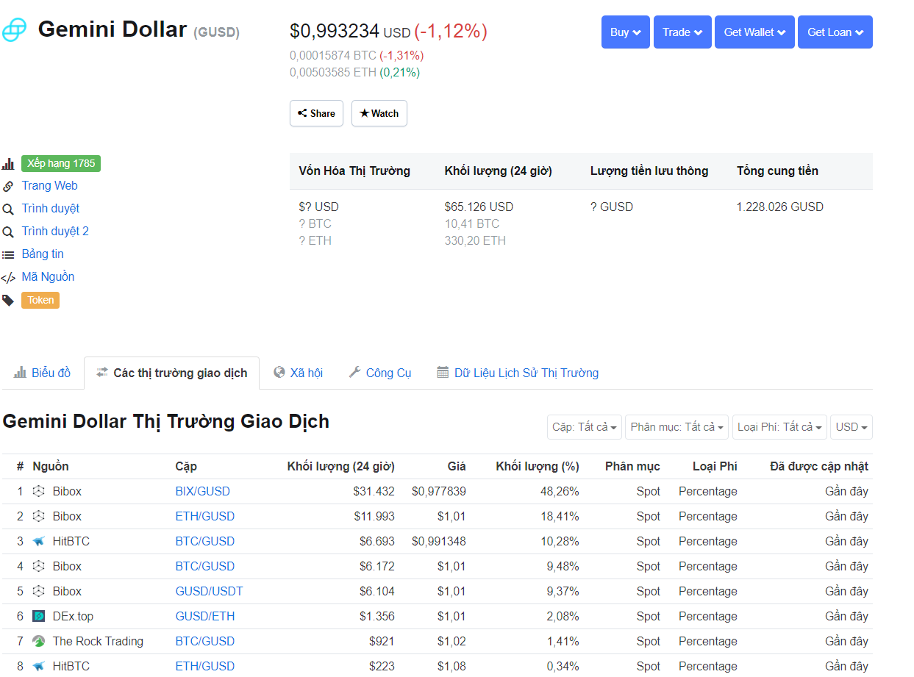Click the Bibox icon in row 2
Image resolution: width=914 pixels, height=677 pixels.
tap(39, 516)
